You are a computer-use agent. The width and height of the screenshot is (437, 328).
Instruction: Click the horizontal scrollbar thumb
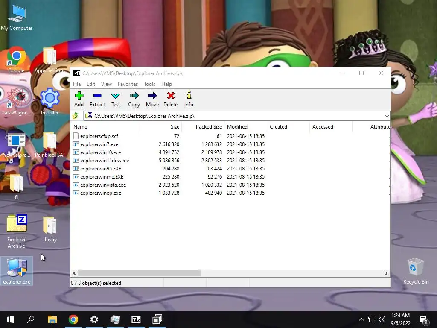pyautogui.click(x=139, y=273)
